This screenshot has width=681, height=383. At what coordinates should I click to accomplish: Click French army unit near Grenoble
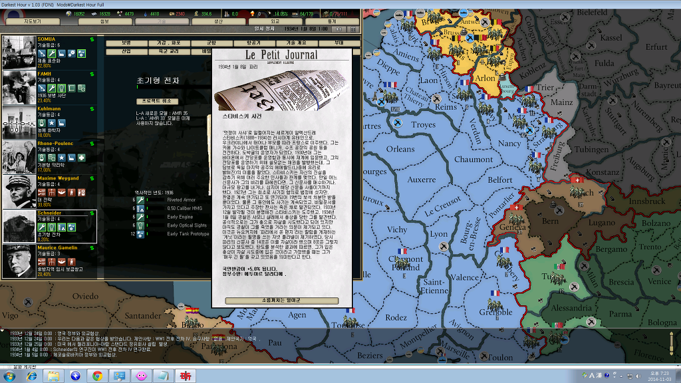click(495, 305)
